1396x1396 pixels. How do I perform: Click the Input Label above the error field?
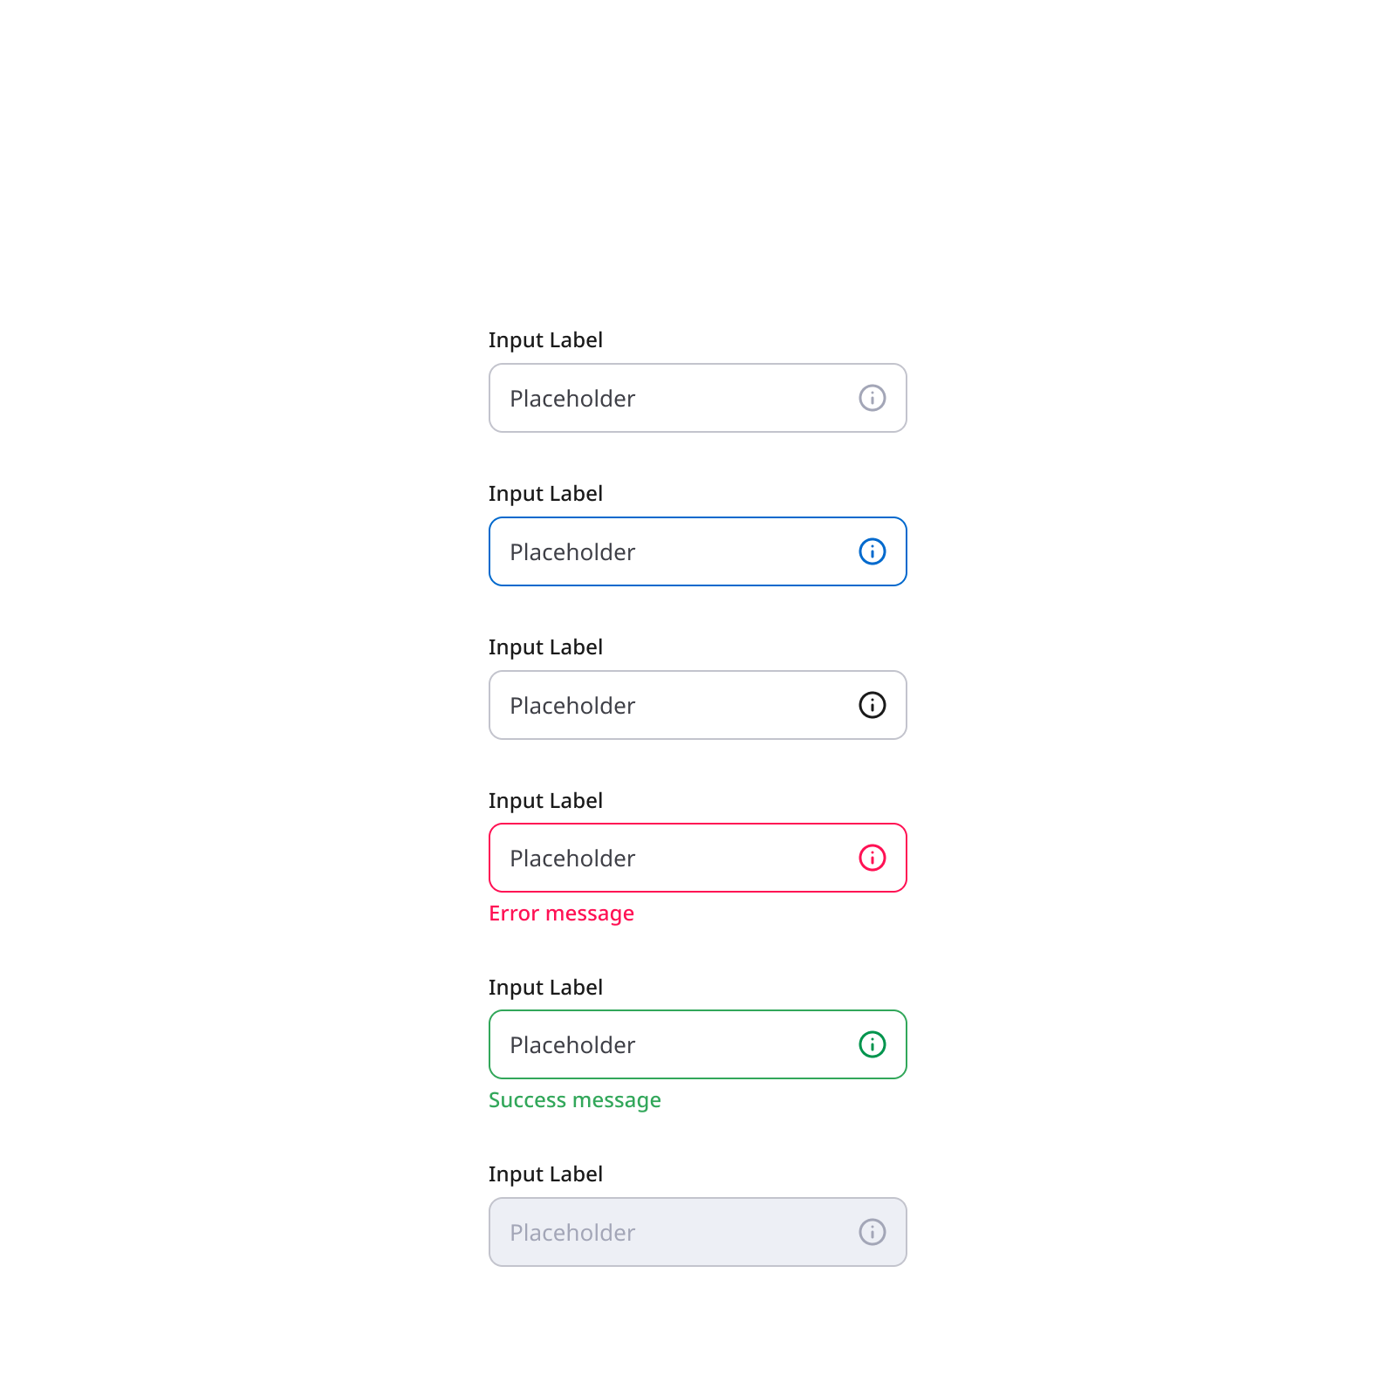click(545, 800)
